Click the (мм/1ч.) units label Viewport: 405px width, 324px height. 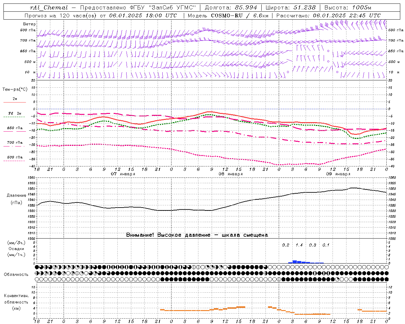(x=16, y=255)
